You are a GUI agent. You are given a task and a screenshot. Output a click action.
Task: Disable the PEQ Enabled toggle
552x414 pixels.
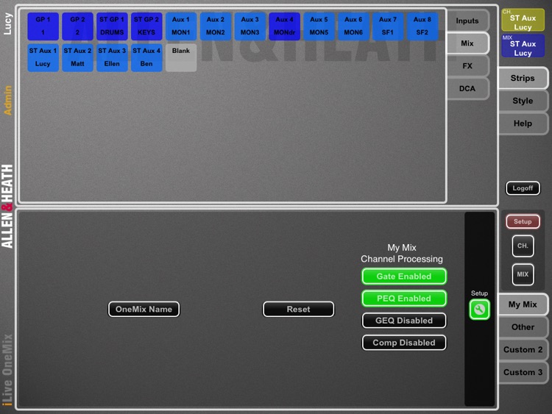click(x=404, y=299)
